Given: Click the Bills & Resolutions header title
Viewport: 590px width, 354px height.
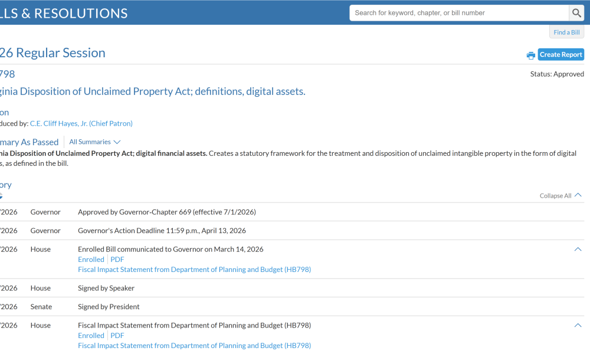Looking at the screenshot, I should tap(64, 13).
